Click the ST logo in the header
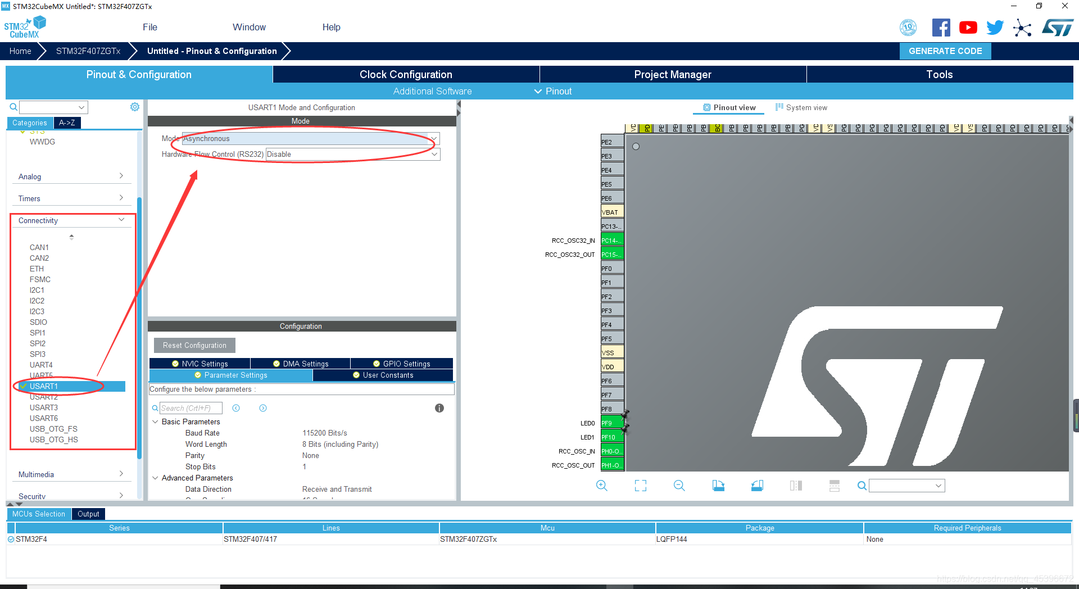 [1058, 28]
